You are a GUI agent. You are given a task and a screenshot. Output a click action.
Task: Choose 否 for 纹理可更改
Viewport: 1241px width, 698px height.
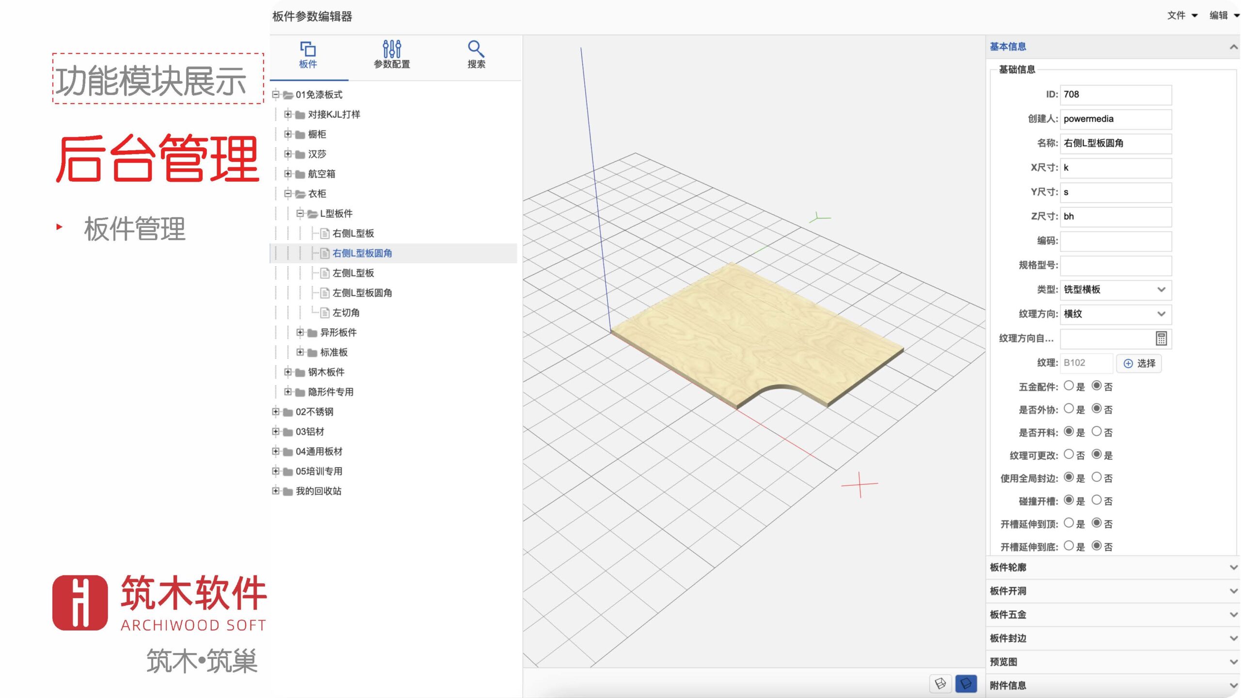(x=1068, y=454)
